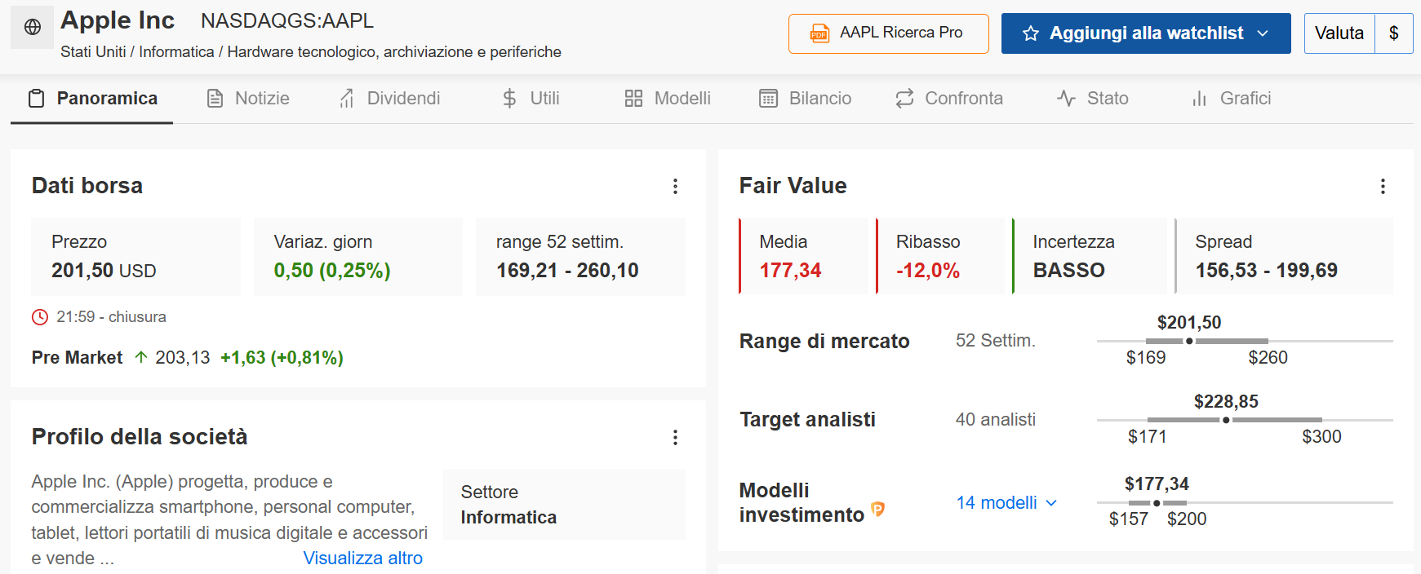The width and height of the screenshot is (1421, 574).
Task: Open the Bilancio tab
Action: point(805,99)
